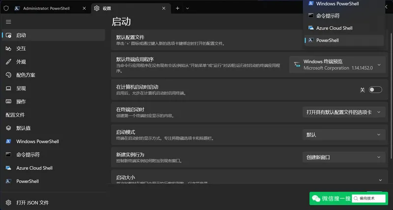393x210 pixels.
Task: Add new tab with plus button
Action: pyautogui.click(x=177, y=8)
